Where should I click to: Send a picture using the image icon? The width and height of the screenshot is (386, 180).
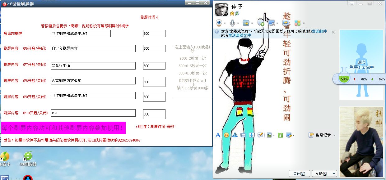click(x=269, y=135)
